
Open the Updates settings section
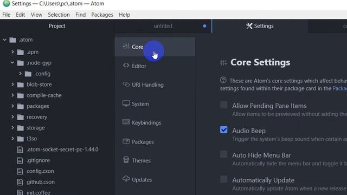tap(155, 180)
